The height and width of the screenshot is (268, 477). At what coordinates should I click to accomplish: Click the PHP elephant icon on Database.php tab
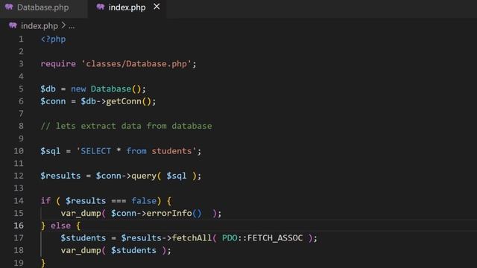9,7
